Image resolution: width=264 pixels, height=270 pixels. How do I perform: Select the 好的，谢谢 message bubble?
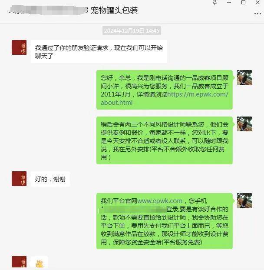50,179
